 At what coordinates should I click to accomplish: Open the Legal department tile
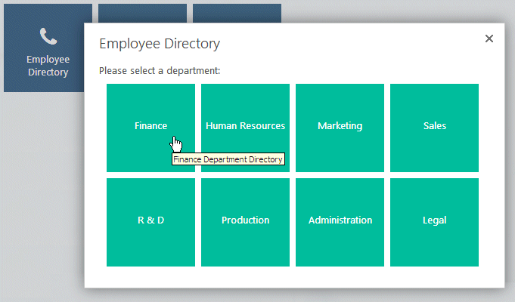(x=434, y=221)
